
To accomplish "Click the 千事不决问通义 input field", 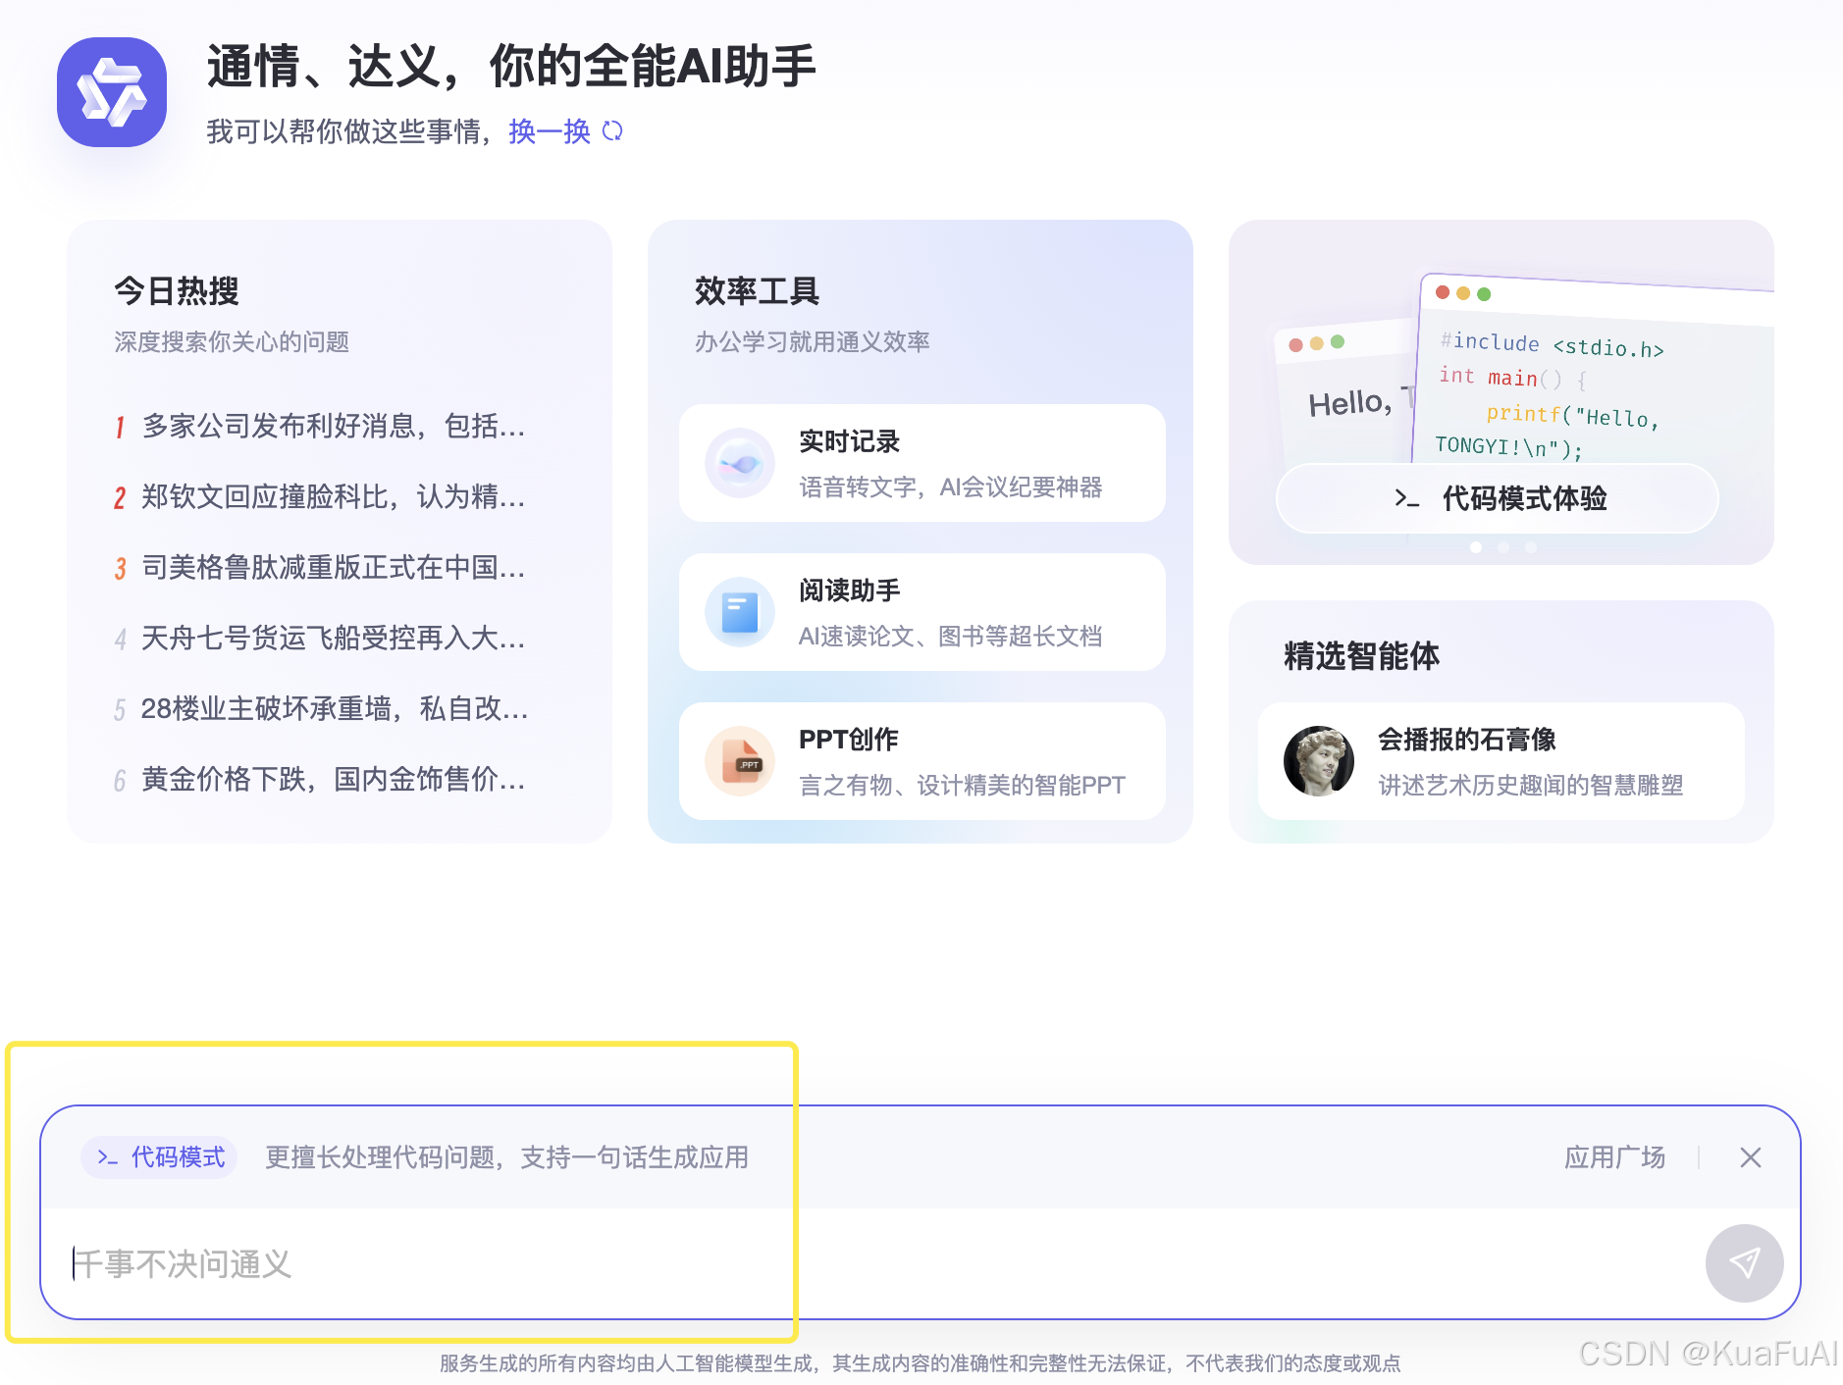I will [873, 1263].
